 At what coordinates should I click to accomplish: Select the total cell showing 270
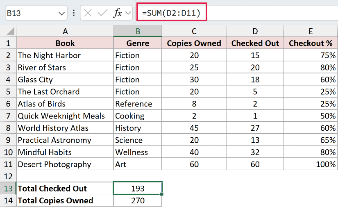(138, 200)
